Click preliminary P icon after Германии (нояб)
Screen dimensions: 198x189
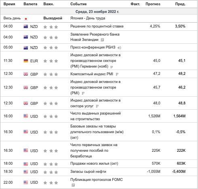pos(112,67)
